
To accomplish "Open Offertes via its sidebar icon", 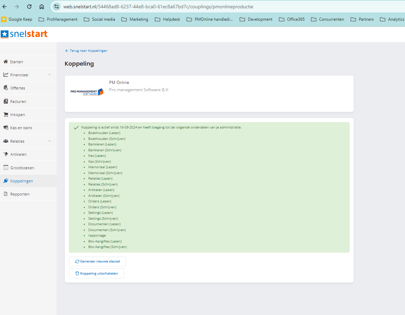I will pos(6,88).
